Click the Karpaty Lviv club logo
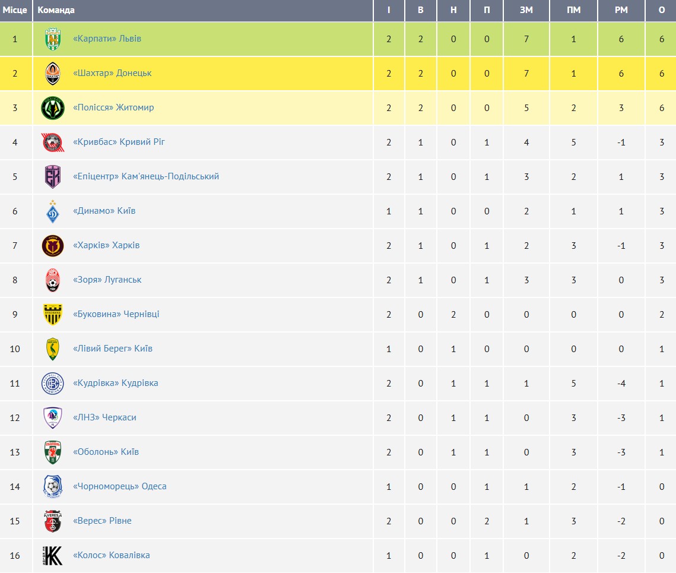Image resolution: width=676 pixels, height=573 pixels. (x=53, y=39)
